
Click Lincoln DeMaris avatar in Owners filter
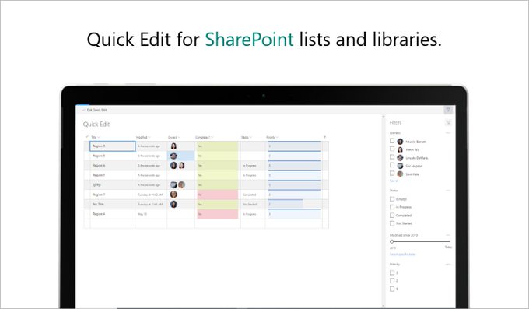click(x=400, y=158)
